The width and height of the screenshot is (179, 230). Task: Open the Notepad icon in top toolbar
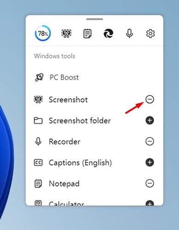pos(87,34)
